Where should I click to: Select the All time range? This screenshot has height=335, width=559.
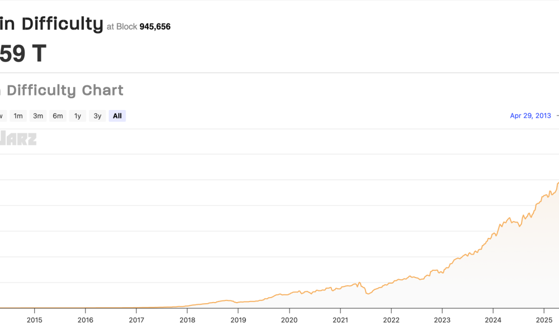tap(117, 116)
